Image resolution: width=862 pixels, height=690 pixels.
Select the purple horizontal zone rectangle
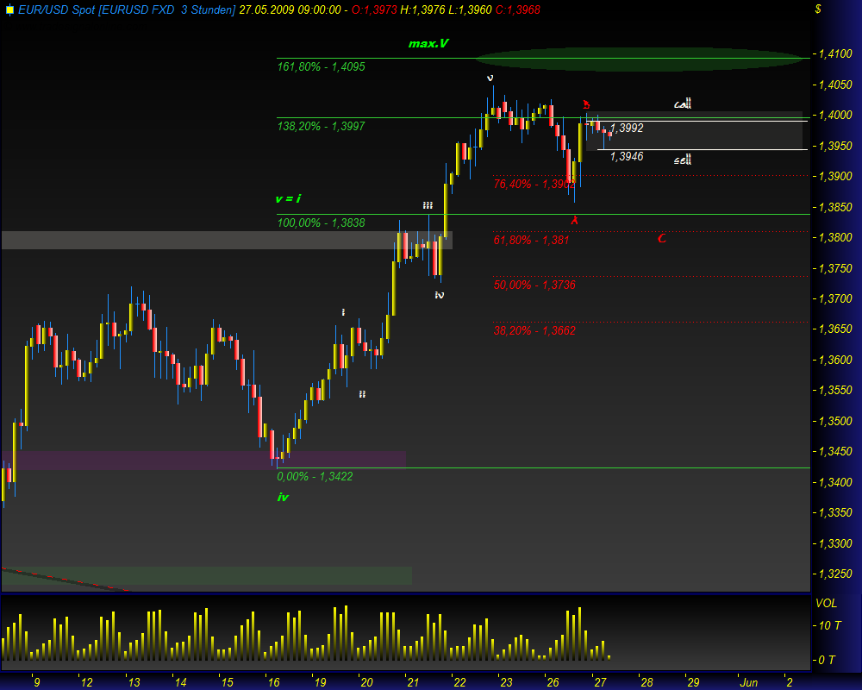(x=204, y=461)
